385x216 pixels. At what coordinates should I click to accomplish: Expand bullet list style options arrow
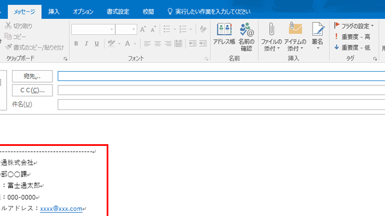(175, 30)
